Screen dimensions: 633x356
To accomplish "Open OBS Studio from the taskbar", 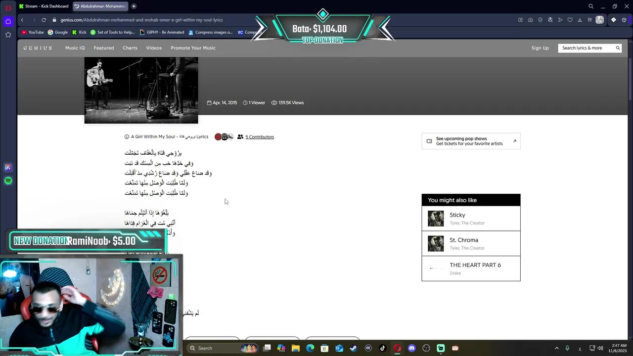I will coord(426,348).
